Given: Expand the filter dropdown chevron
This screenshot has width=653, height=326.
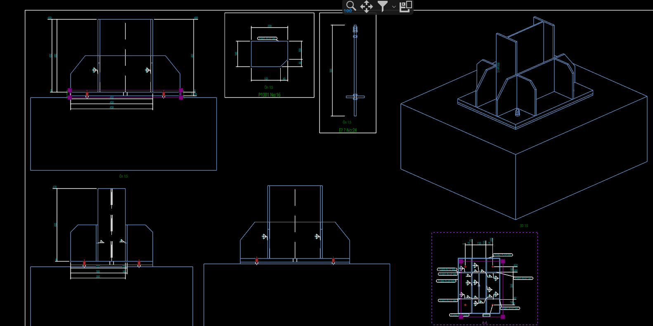Looking at the screenshot, I should [394, 7].
